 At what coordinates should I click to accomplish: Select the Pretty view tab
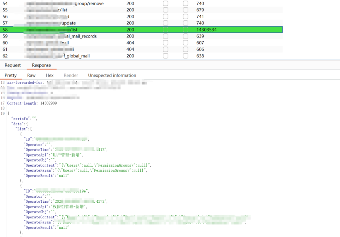coord(11,75)
